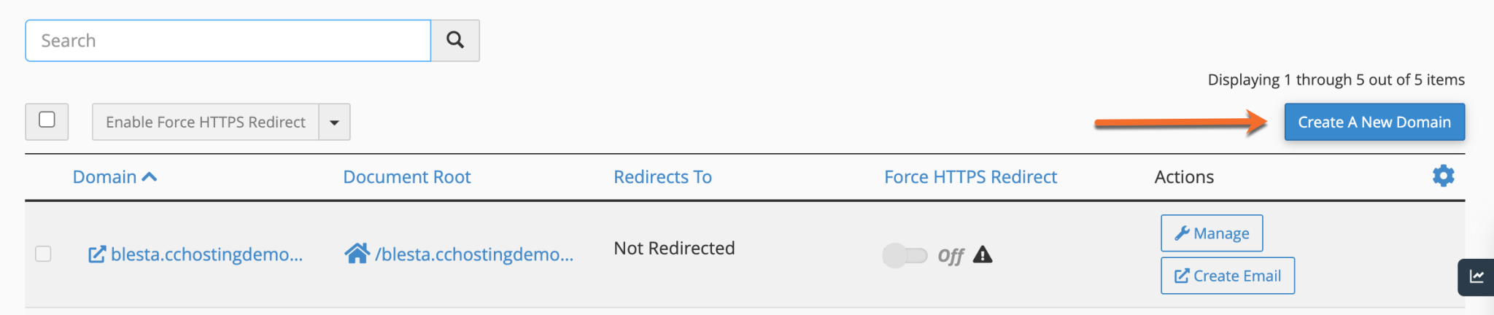Sort by Force HTTPS Redirect column
The image size is (1494, 315).
click(970, 177)
